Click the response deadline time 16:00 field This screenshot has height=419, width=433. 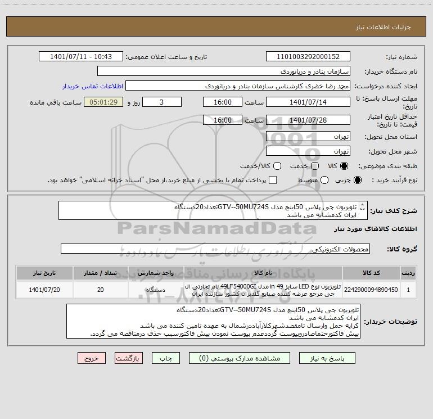[x=223, y=102]
